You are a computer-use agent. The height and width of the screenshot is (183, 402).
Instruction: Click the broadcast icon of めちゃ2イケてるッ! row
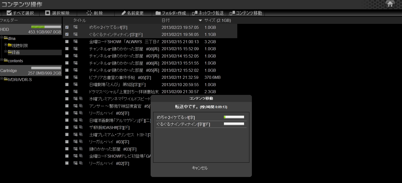[x=76, y=27]
